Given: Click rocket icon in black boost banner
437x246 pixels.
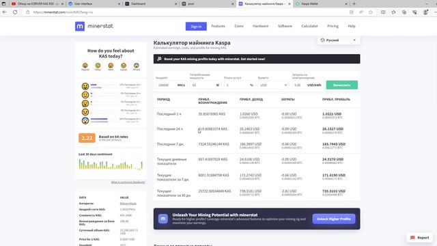Looking at the screenshot, I should click(x=159, y=59).
